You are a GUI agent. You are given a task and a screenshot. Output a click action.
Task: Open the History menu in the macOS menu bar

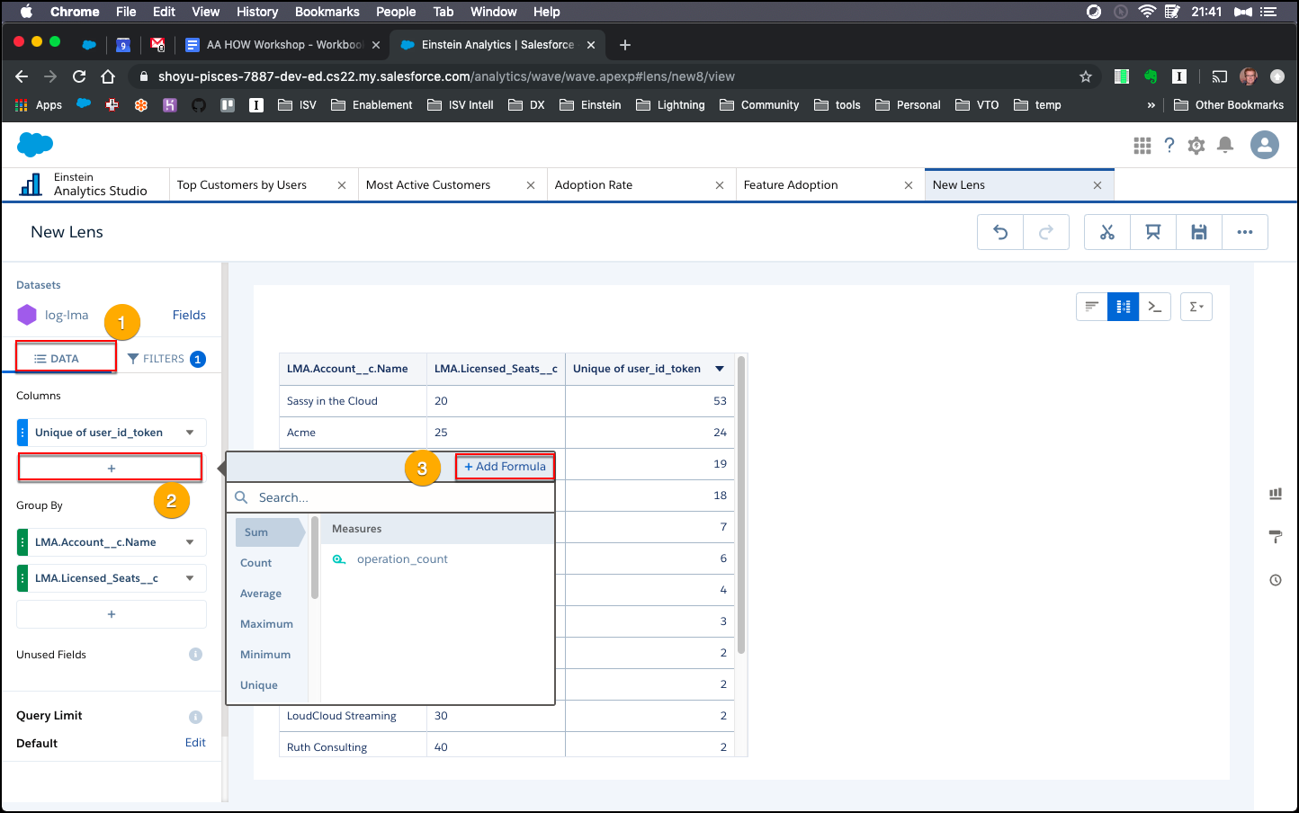[257, 12]
